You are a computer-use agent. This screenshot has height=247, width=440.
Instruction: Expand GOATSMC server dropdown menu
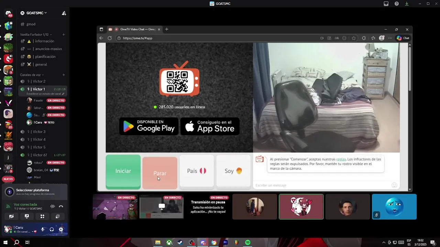coord(34,13)
